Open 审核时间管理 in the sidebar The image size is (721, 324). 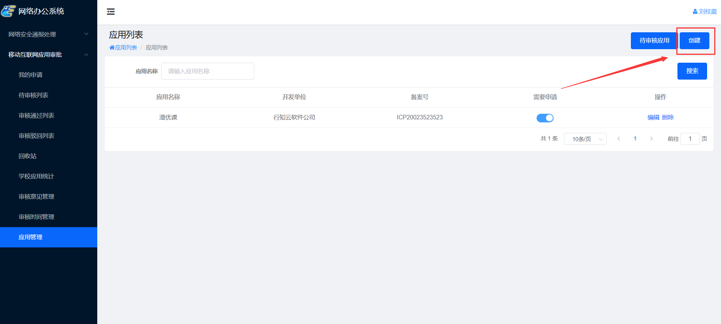point(48,217)
